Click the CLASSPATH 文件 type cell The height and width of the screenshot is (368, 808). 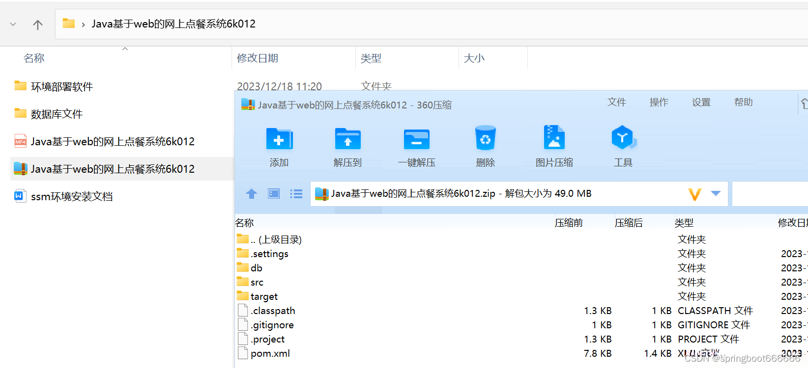tap(715, 311)
